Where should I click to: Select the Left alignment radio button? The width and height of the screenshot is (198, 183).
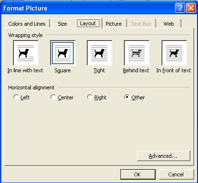click(16, 97)
